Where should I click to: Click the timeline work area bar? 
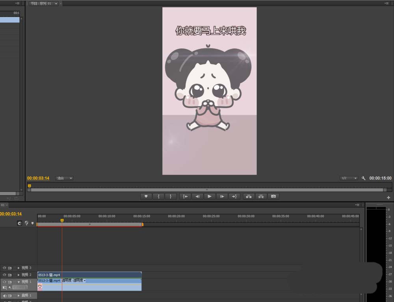click(90, 224)
